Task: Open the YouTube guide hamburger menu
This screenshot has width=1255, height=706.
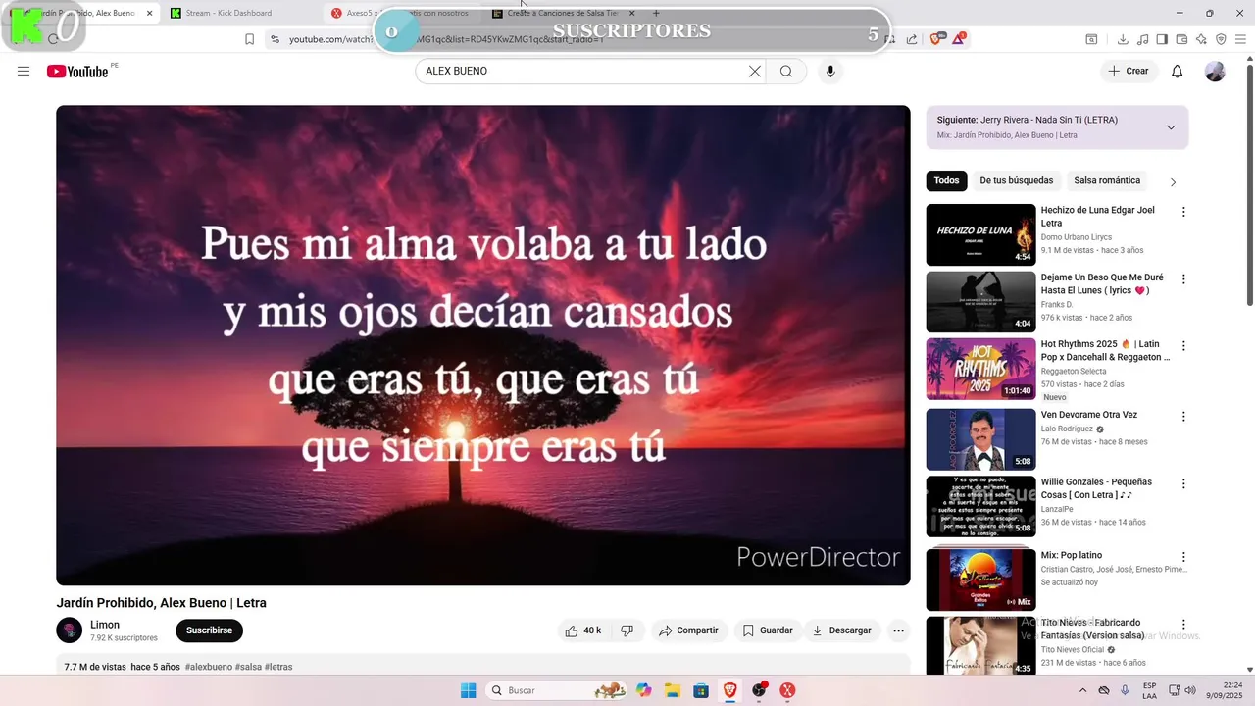Action: 24,71
